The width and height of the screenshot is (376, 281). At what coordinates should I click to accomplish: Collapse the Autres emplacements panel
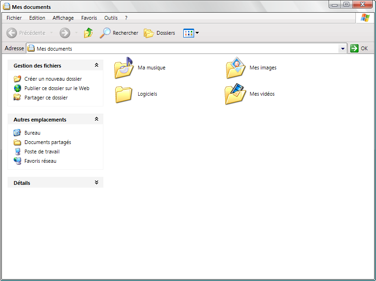[x=96, y=119]
